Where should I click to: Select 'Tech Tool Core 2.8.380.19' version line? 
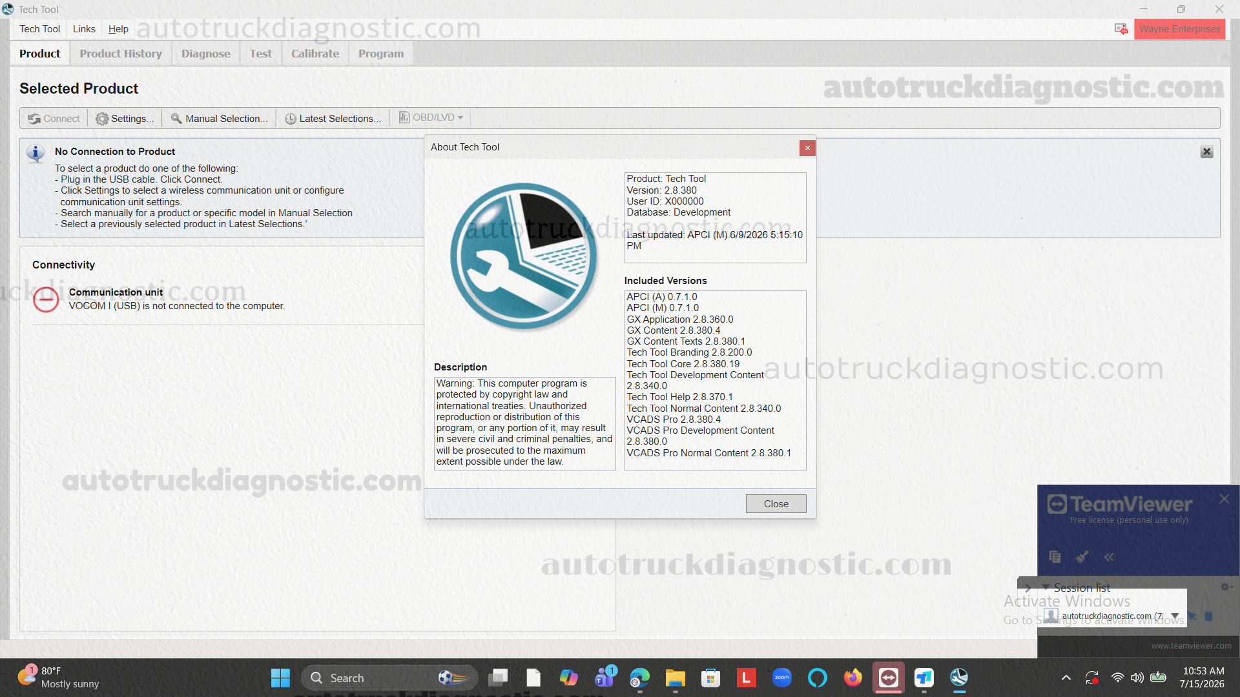click(683, 364)
